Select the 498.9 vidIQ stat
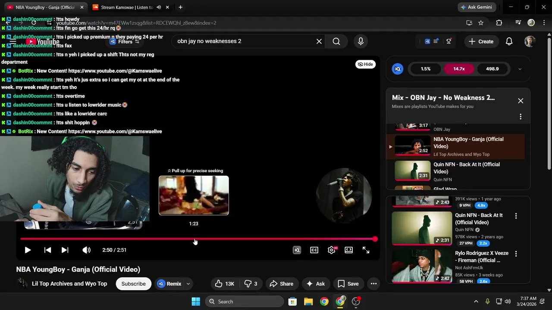This screenshot has height=310, width=552. tap(492, 69)
